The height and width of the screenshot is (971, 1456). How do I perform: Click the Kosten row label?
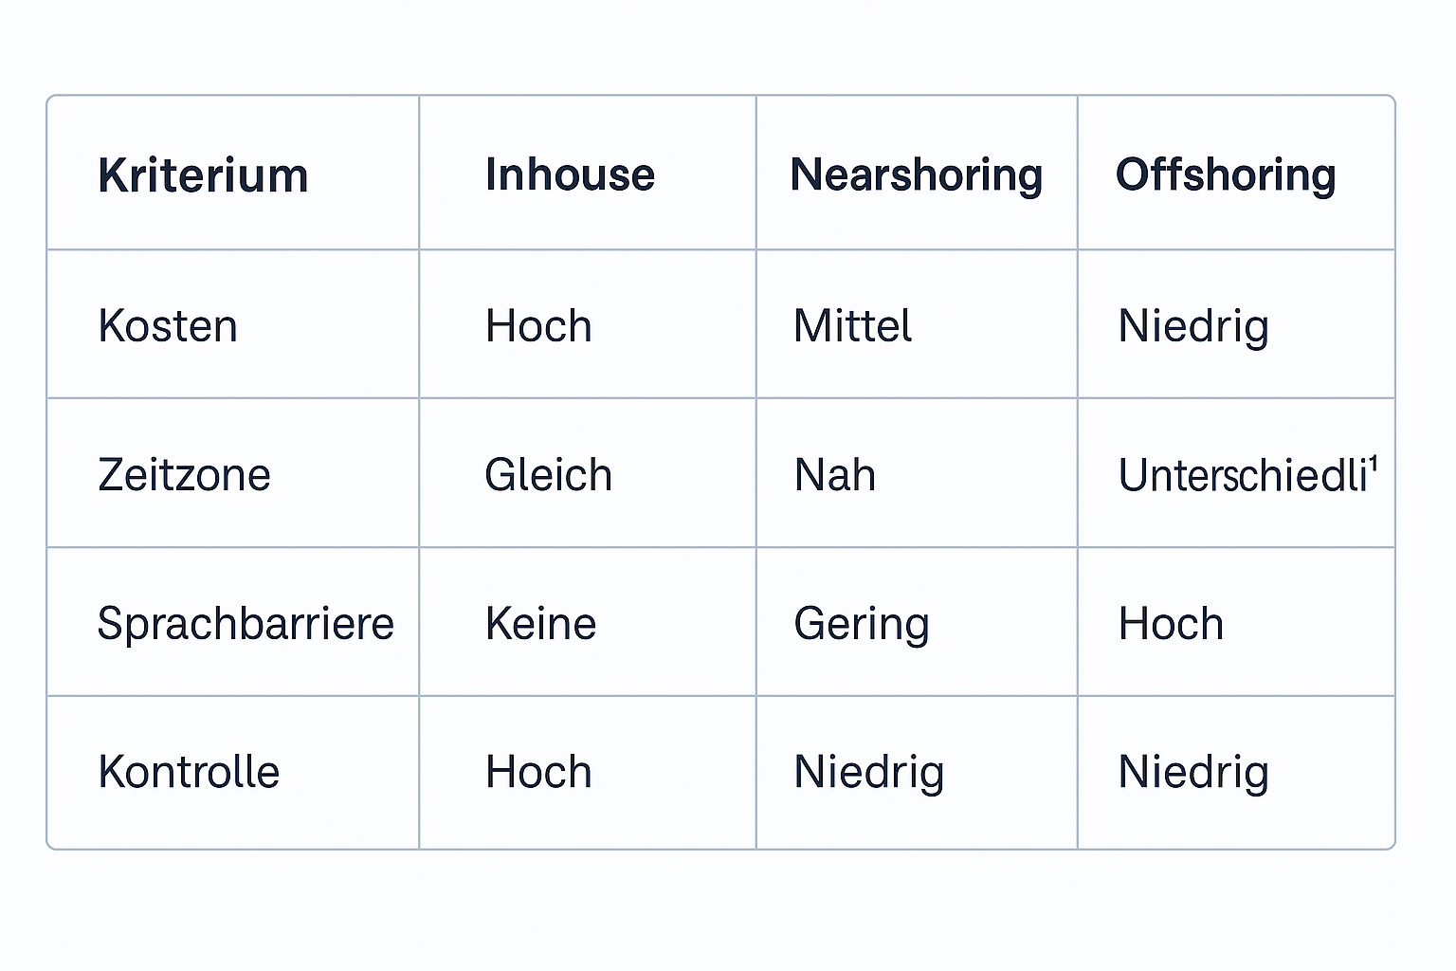[x=168, y=326]
